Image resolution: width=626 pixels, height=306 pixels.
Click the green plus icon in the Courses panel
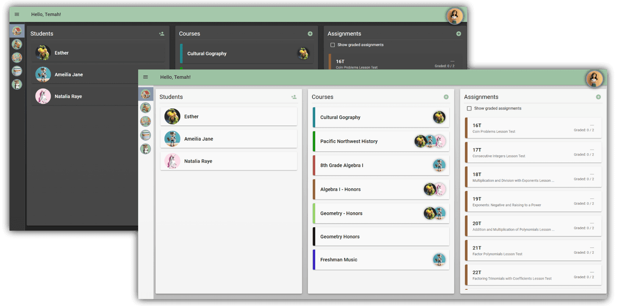pyautogui.click(x=446, y=96)
